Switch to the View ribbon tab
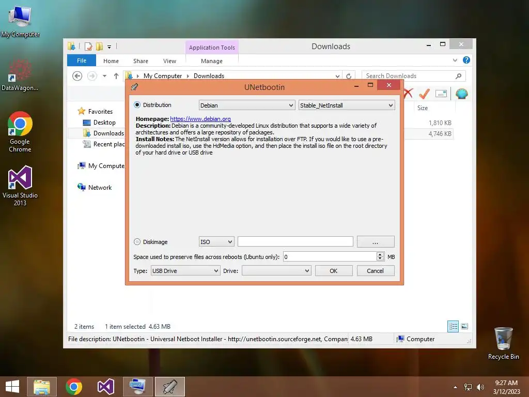529x397 pixels. click(169, 61)
